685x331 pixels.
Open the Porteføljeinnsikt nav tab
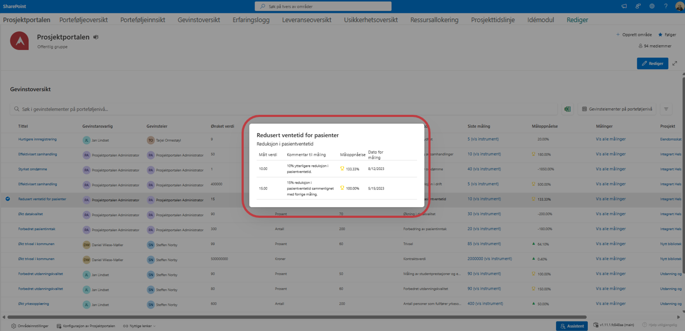tap(143, 20)
